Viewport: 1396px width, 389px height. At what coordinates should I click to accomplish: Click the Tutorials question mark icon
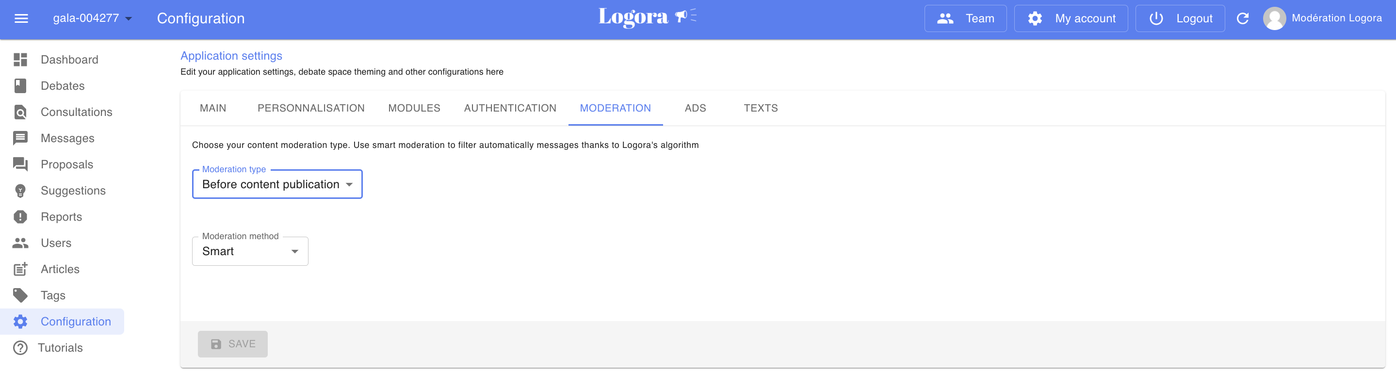click(20, 348)
